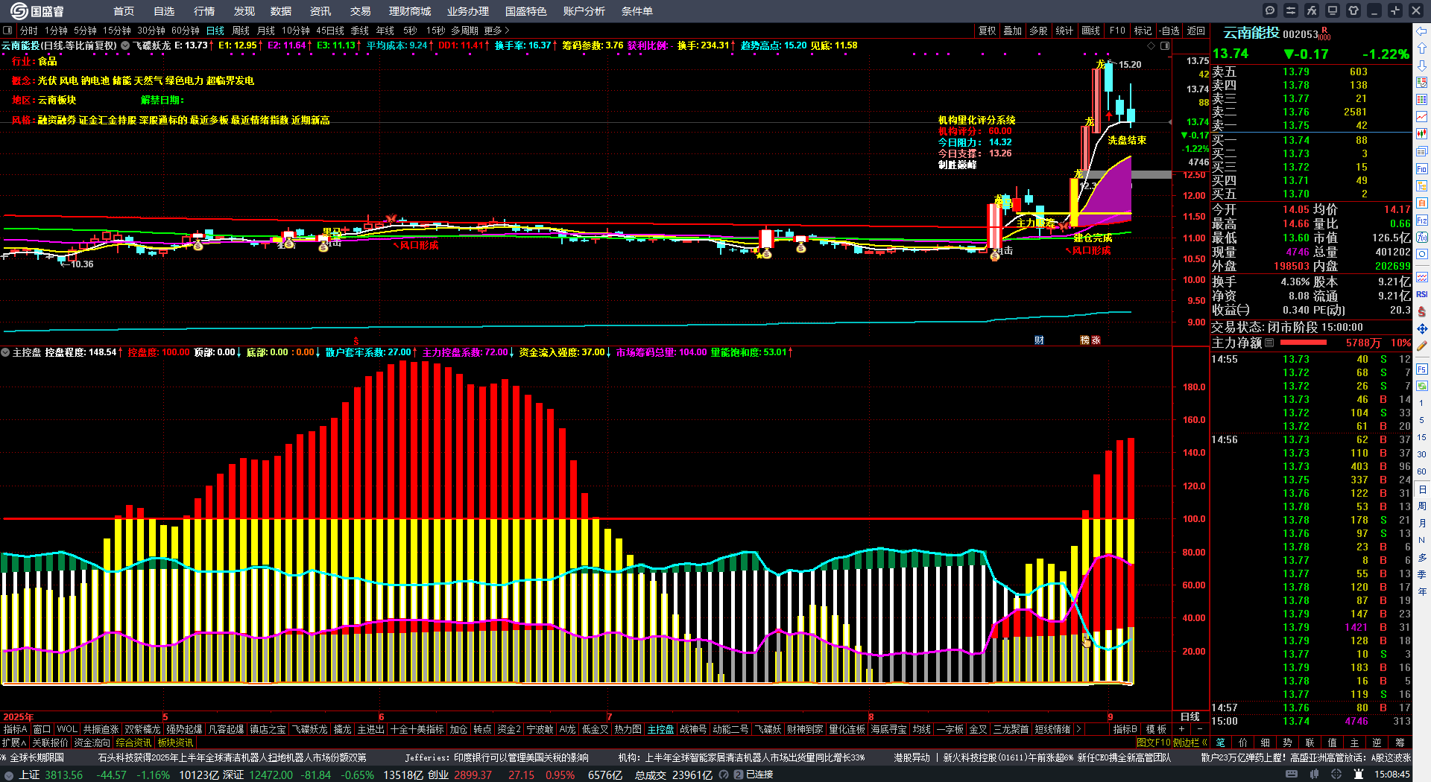Click the Guosheng Securities logo
Viewport: 1431px width, 782px height.
[x=37, y=10]
